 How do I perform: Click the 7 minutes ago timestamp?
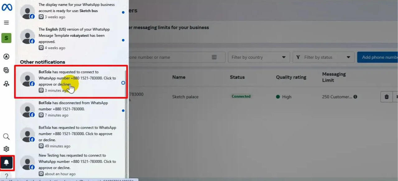(x=56, y=115)
